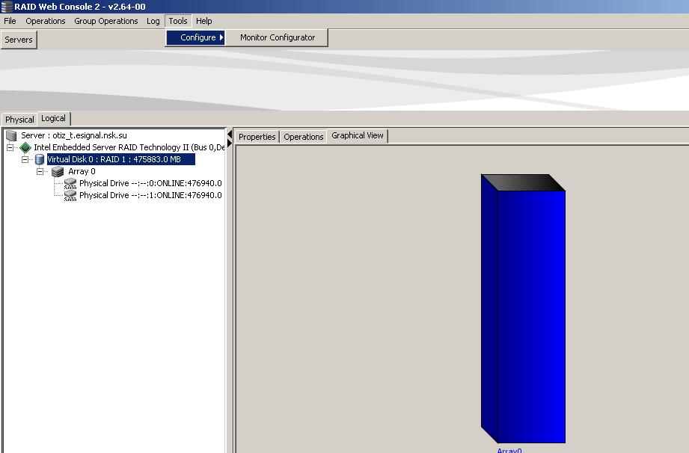Click the server icon for otiz_t.esignal.nsk.su
Viewport: 689px width, 453px height.
[11, 135]
